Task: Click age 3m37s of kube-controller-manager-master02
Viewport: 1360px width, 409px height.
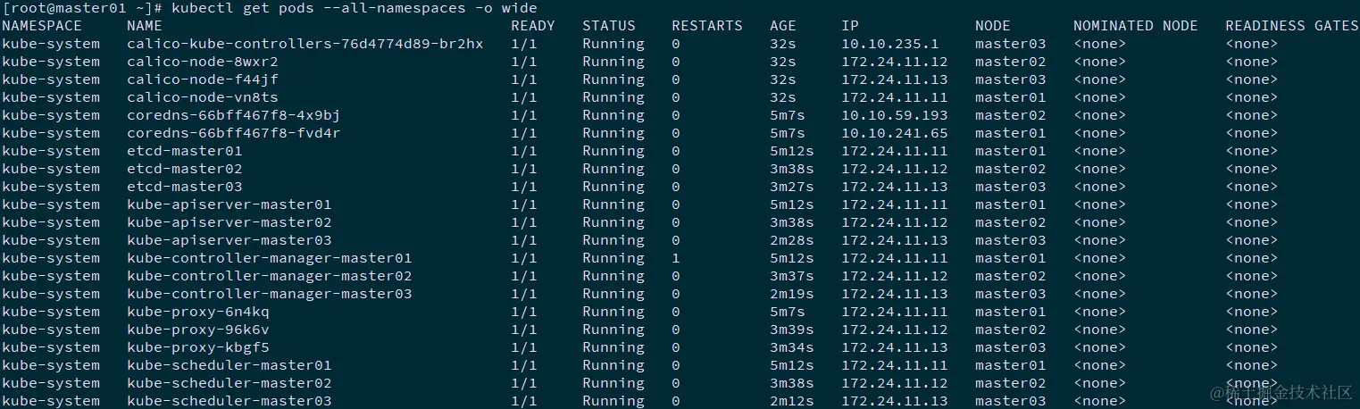Action: [x=792, y=276]
